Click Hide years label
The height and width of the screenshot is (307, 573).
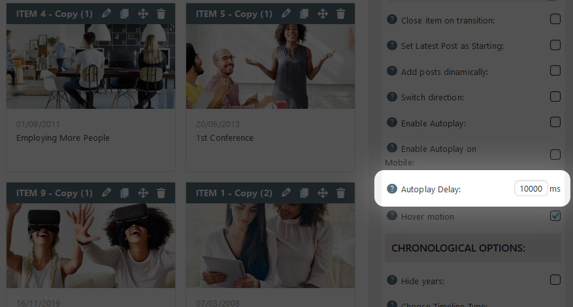423,282
